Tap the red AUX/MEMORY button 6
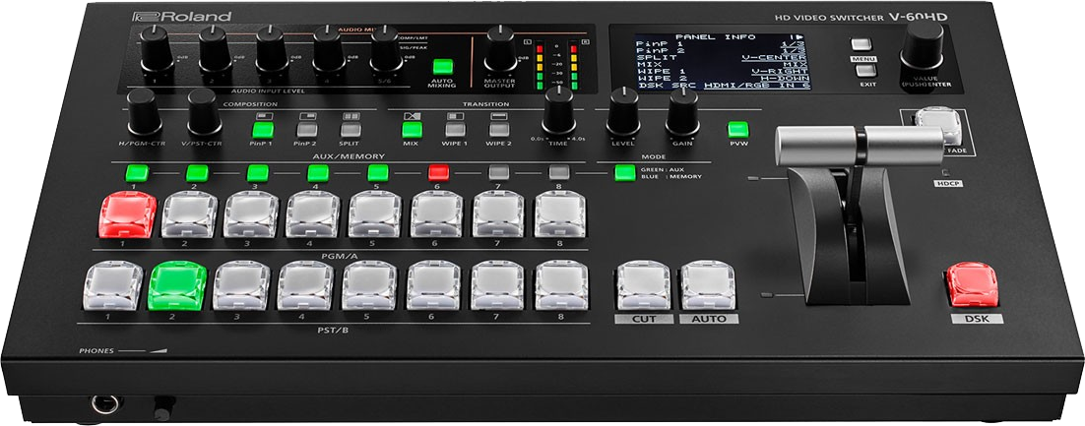 click(x=438, y=173)
